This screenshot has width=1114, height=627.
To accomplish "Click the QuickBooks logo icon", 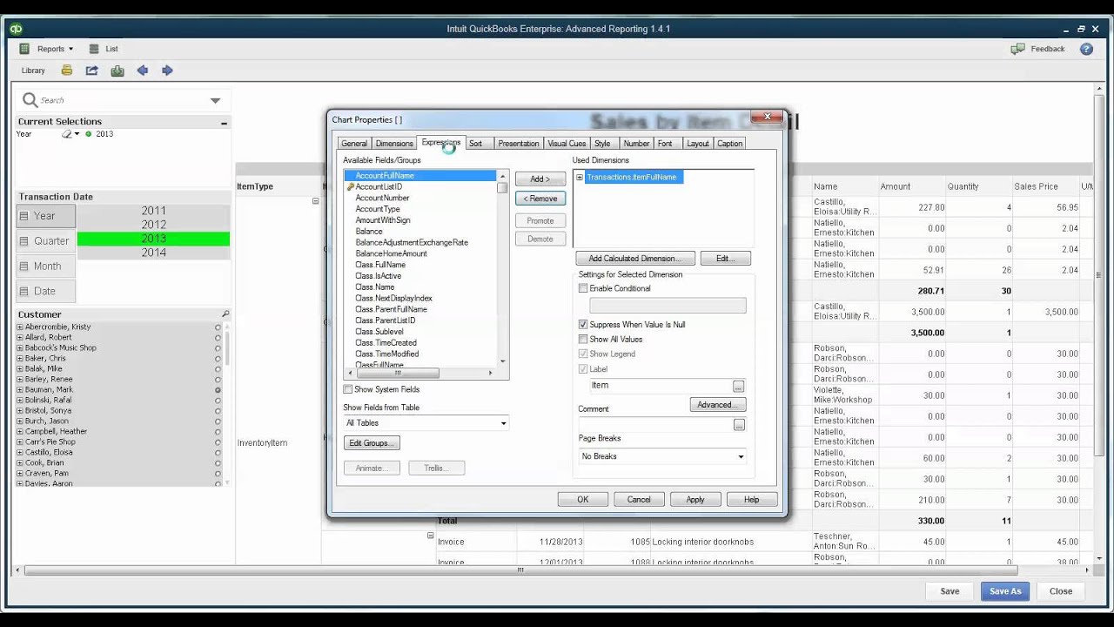I will [16, 29].
